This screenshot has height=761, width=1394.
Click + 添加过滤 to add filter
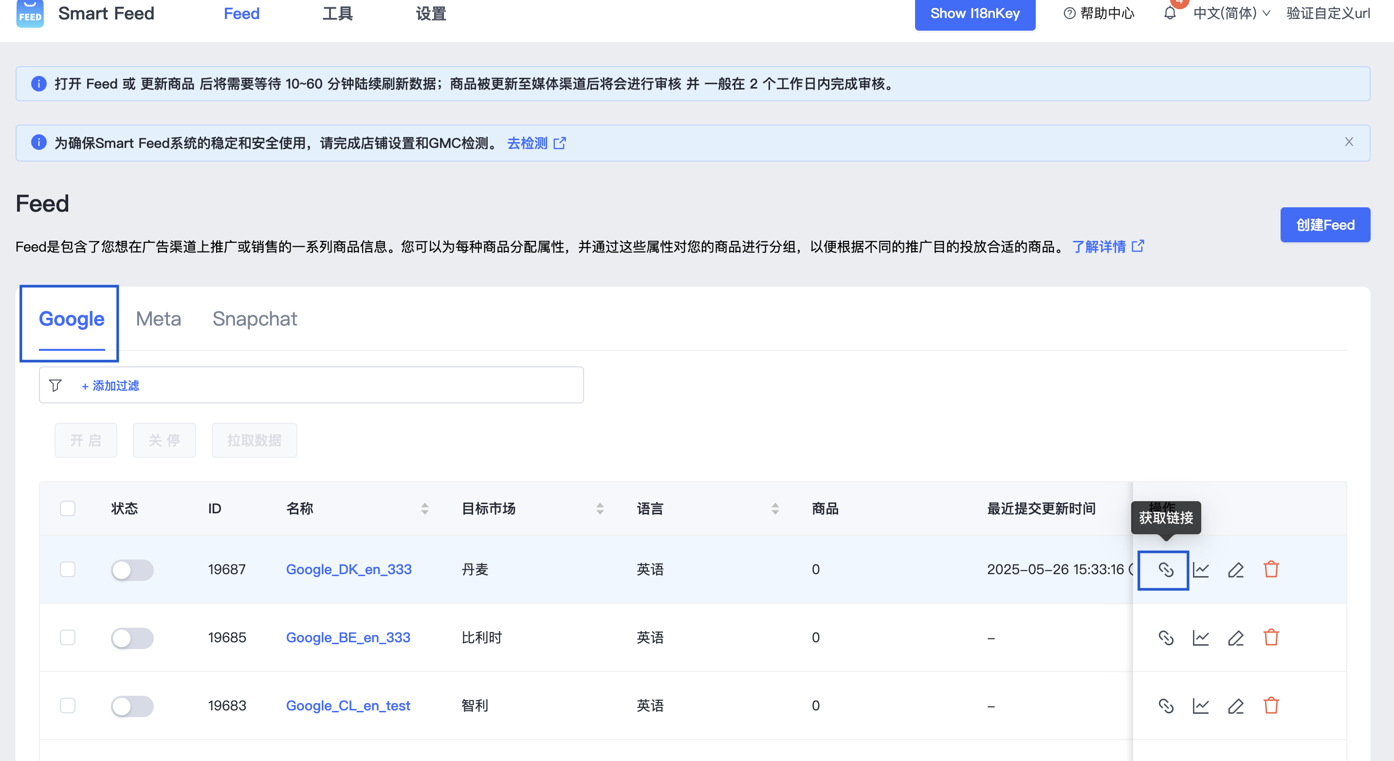(x=110, y=386)
